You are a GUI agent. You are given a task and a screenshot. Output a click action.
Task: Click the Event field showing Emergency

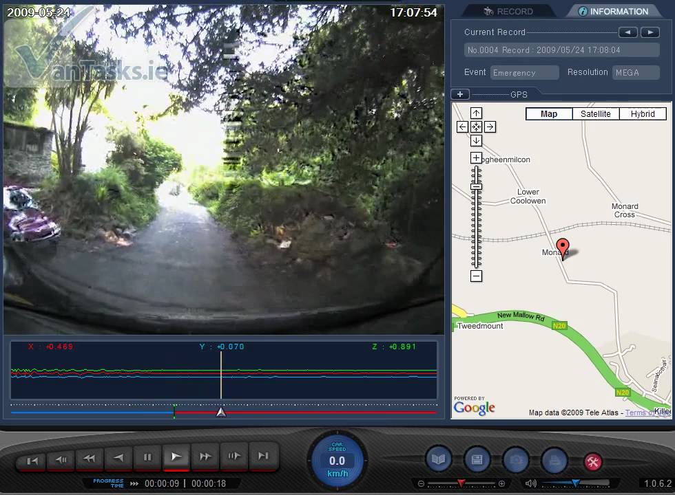(524, 73)
